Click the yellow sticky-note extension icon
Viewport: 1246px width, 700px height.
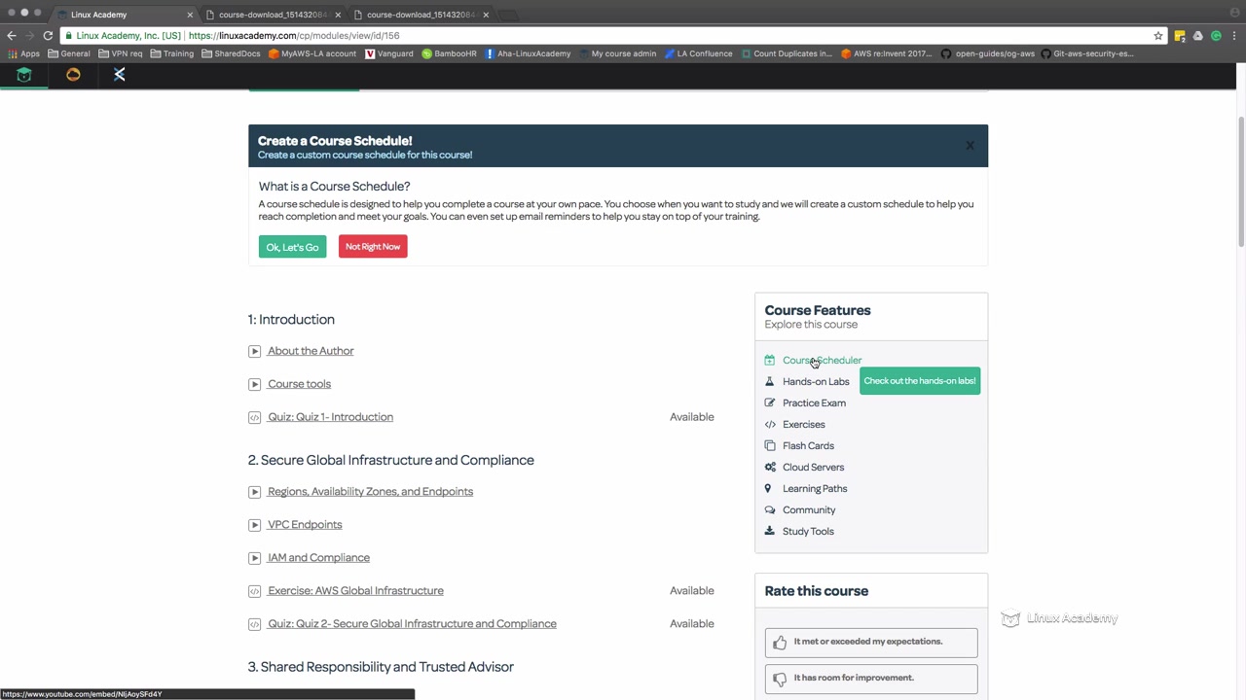pos(1180,36)
